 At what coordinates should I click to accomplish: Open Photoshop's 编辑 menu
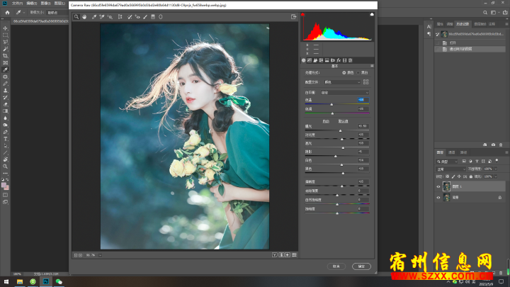[x=31, y=4]
